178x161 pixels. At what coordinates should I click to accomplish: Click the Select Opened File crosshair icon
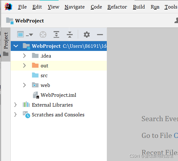pos(43,34)
